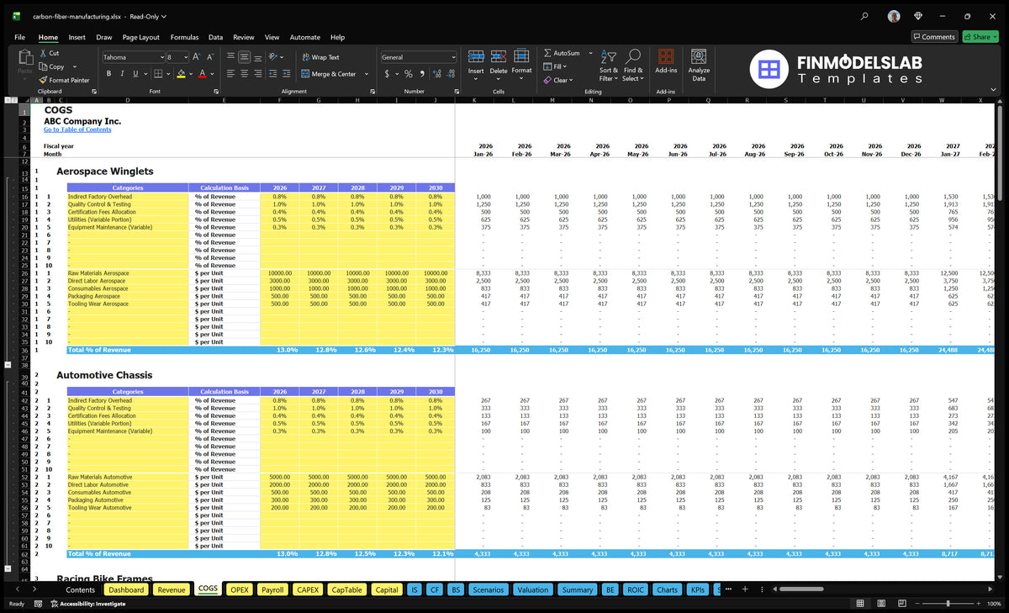
Task: Select the Valuation sheet tab
Action: coord(532,589)
